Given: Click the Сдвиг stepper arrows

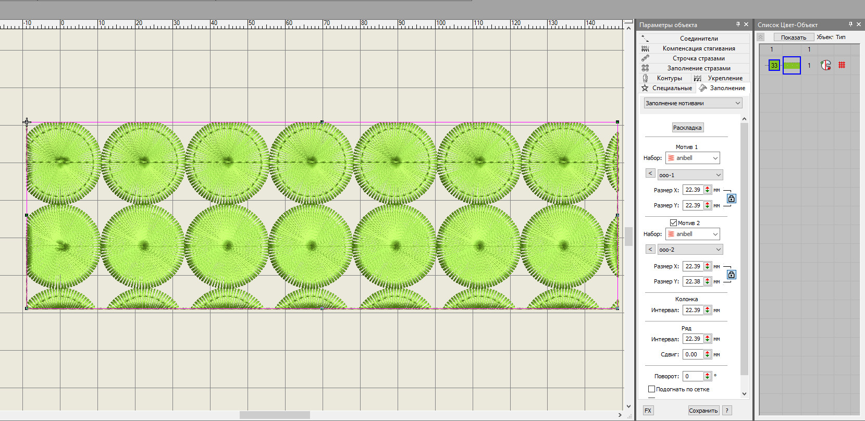Looking at the screenshot, I should [x=708, y=354].
